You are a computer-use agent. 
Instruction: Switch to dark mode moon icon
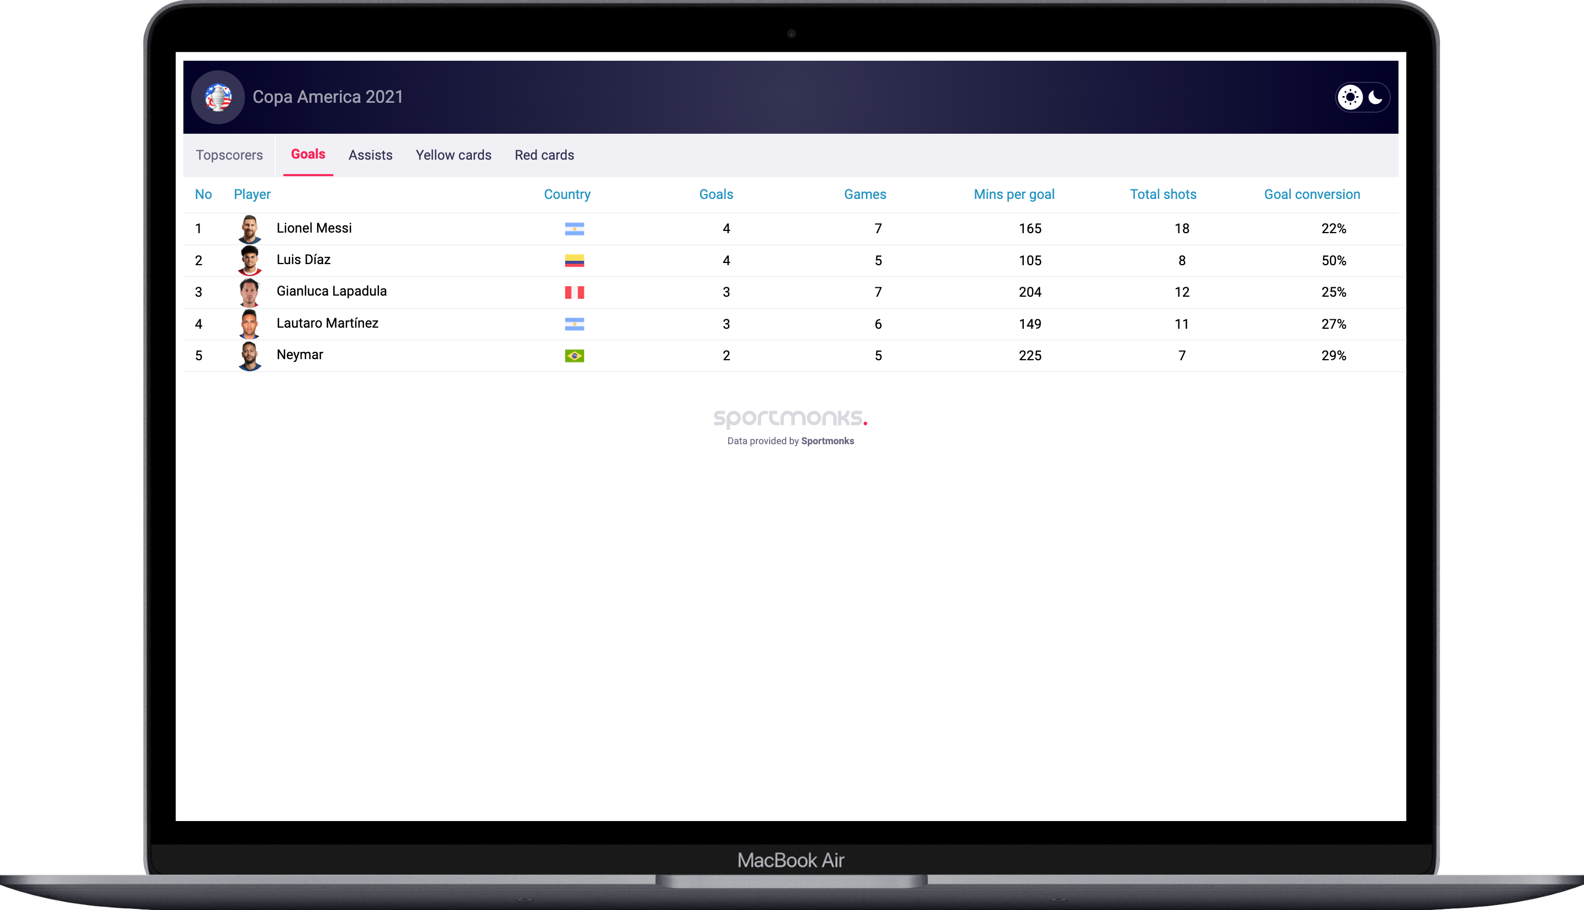(1375, 97)
